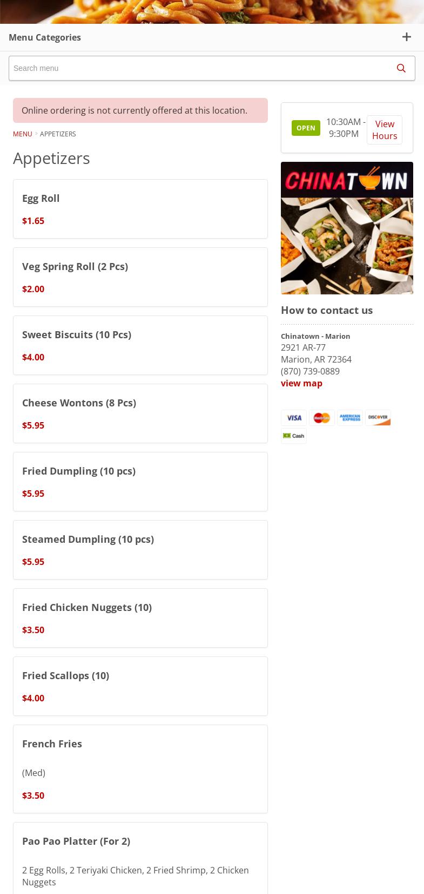Open the view map link
The image size is (424, 894).
[x=301, y=383]
